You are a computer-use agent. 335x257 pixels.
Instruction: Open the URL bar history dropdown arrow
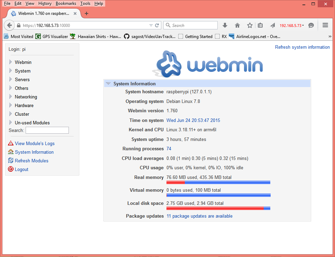(x=151, y=25)
